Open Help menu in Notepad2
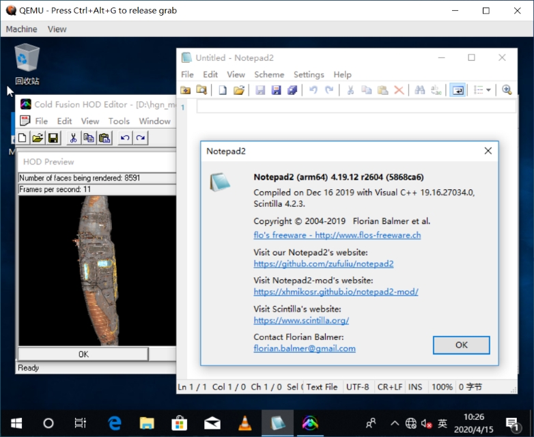Screen dimensions: 534x437 342,74
